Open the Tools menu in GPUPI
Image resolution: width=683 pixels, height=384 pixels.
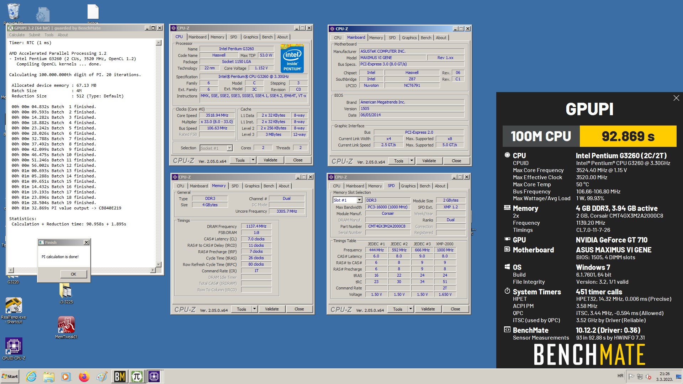(x=49, y=35)
